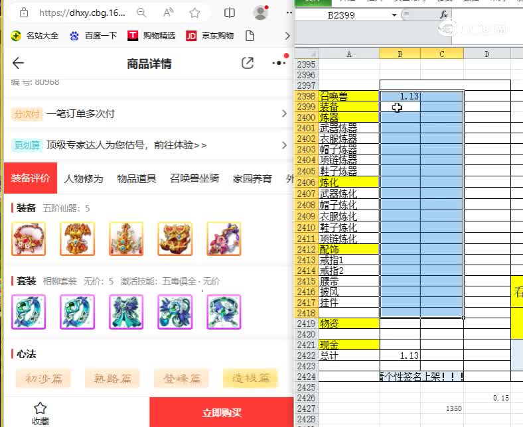
Task: Open the second golden armor equipment icon
Action: click(78, 239)
